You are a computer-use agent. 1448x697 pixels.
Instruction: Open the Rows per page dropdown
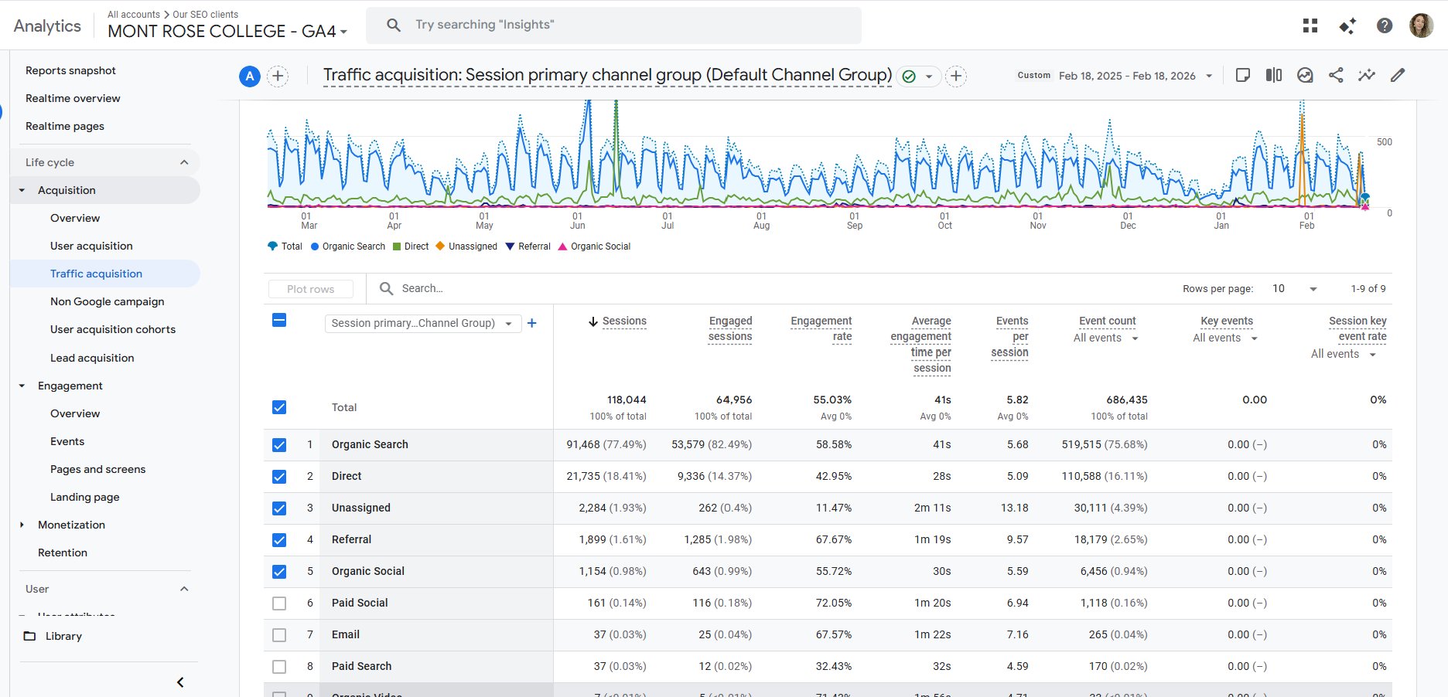1294,288
